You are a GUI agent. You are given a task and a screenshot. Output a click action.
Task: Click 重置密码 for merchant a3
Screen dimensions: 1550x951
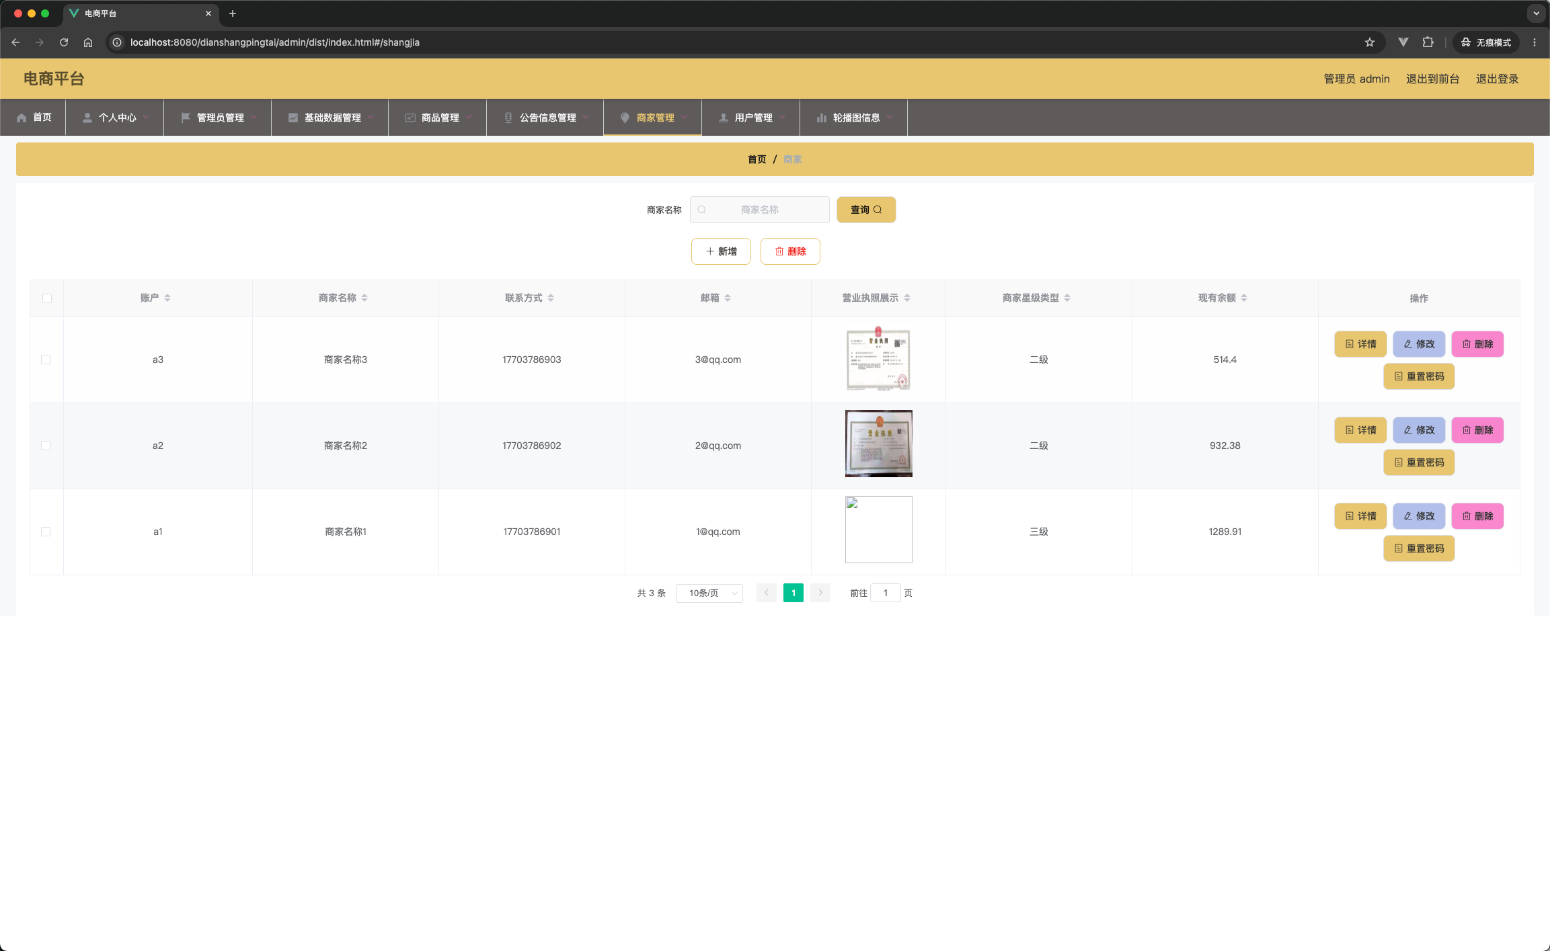pos(1419,376)
